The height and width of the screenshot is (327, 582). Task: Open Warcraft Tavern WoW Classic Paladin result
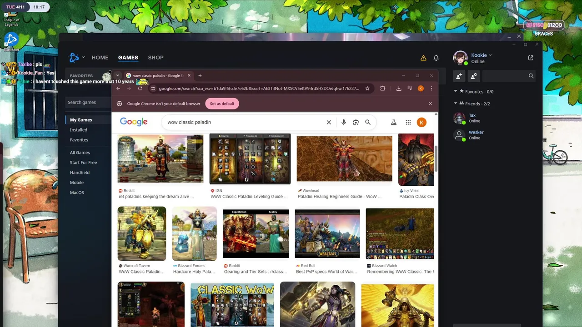coord(142,233)
